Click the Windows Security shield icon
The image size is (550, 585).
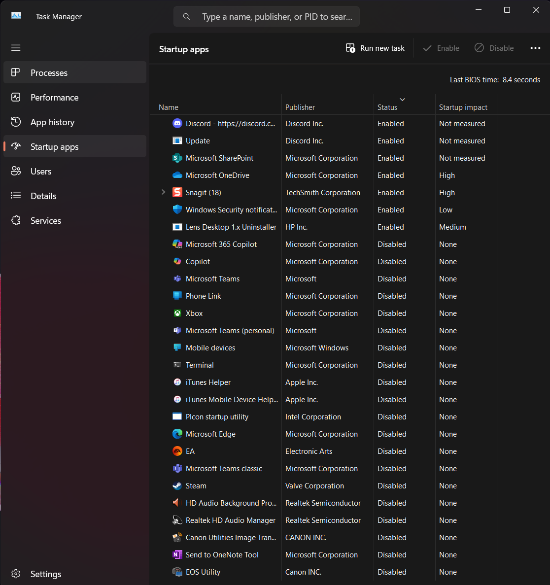[177, 210]
